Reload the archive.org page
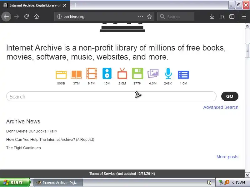 (x=27, y=17)
